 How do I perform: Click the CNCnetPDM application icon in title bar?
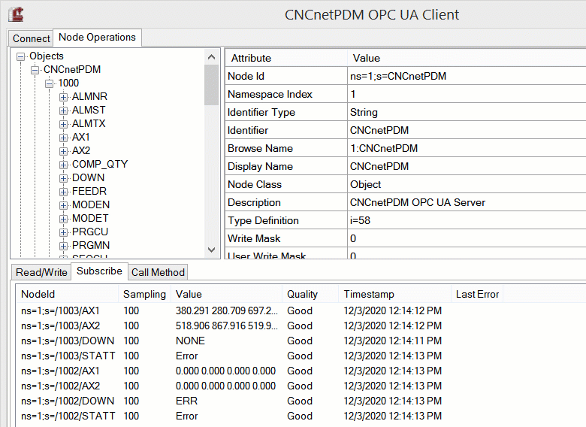tap(15, 14)
